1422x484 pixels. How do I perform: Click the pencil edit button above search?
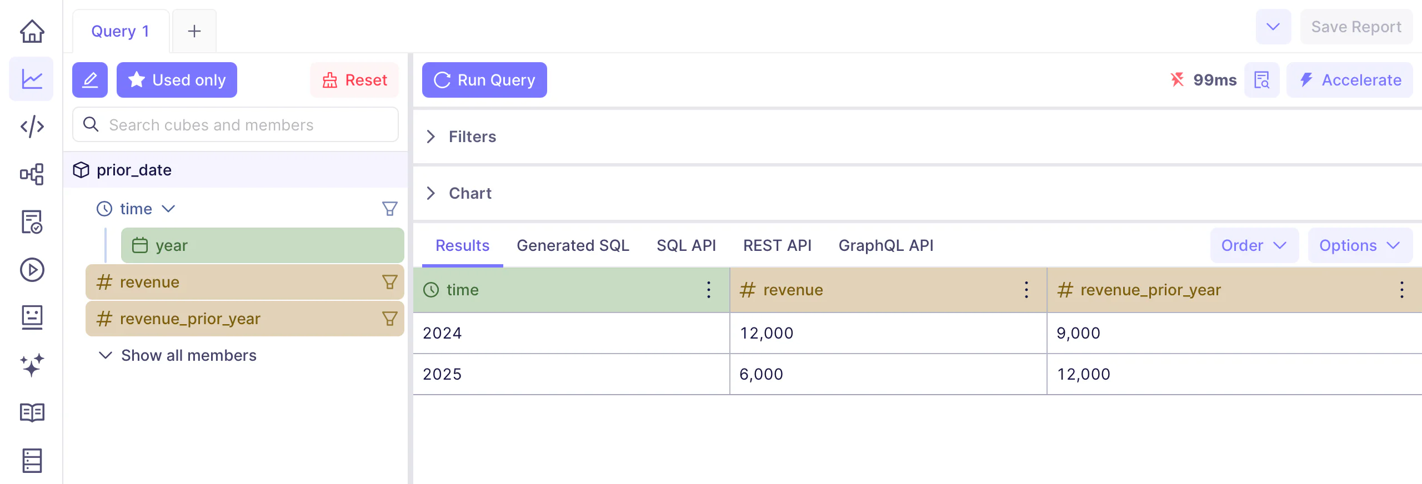pos(90,80)
